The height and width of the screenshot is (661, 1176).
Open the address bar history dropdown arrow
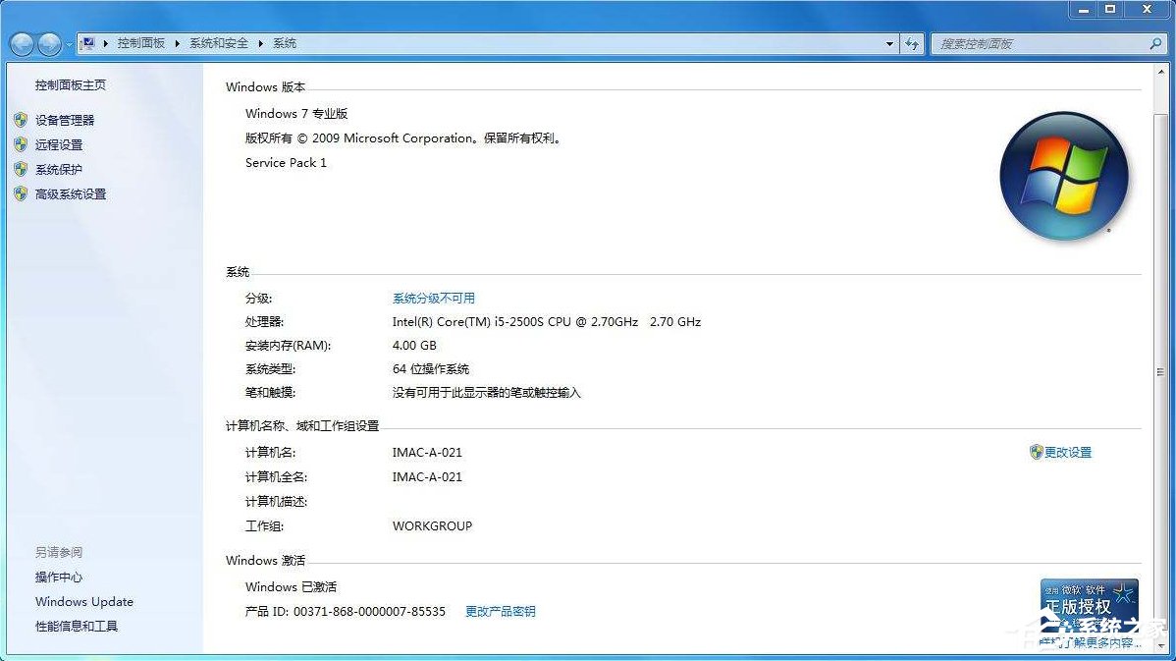pyautogui.click(x=889, y=43)
